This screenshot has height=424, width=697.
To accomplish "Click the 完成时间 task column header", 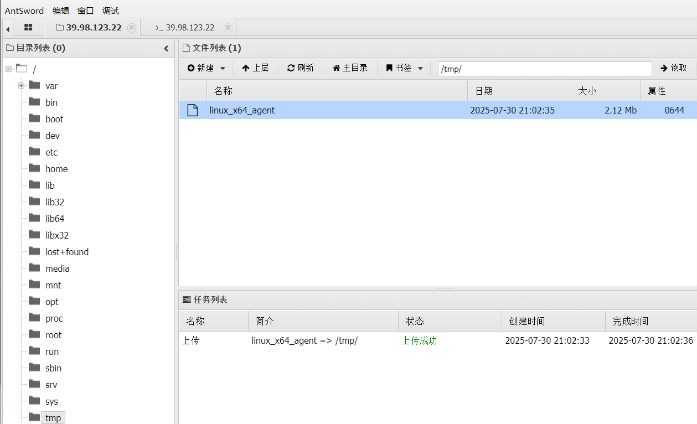I will click(651, 321).
